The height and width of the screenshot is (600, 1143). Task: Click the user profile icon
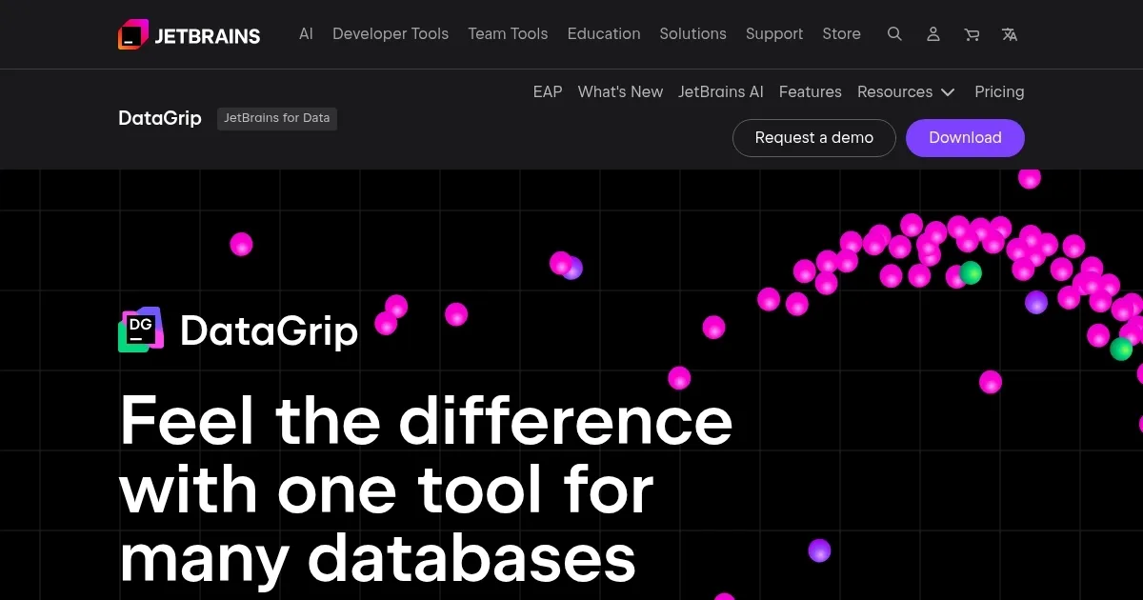932,33
